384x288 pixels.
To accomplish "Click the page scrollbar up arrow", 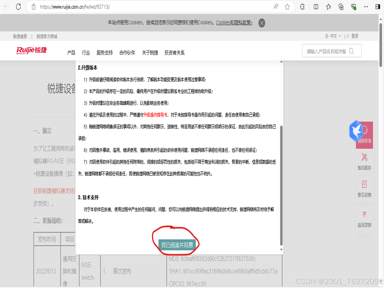I will tap(381, 19).
